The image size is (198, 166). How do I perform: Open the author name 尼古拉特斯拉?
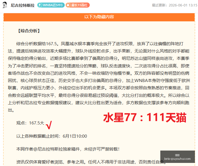click(22, 5)
